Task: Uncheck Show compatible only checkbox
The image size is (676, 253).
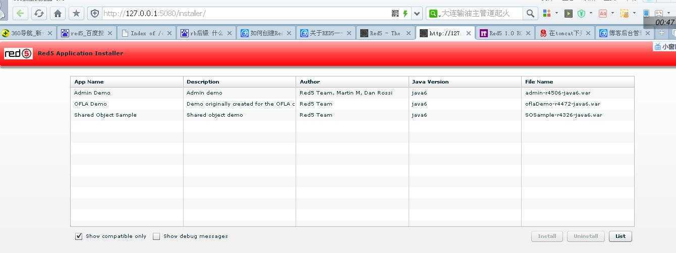Action: (x=79, y=236)
